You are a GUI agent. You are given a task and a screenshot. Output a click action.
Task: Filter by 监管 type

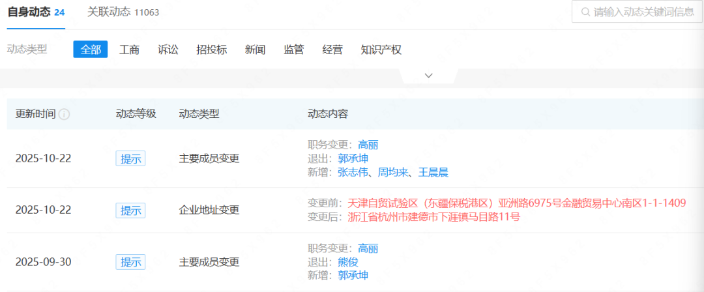click(x=293, y=50)
